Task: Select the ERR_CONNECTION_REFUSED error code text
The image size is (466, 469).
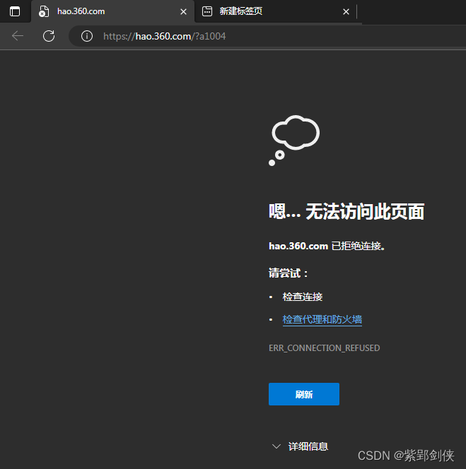Action: click(325, 348)
